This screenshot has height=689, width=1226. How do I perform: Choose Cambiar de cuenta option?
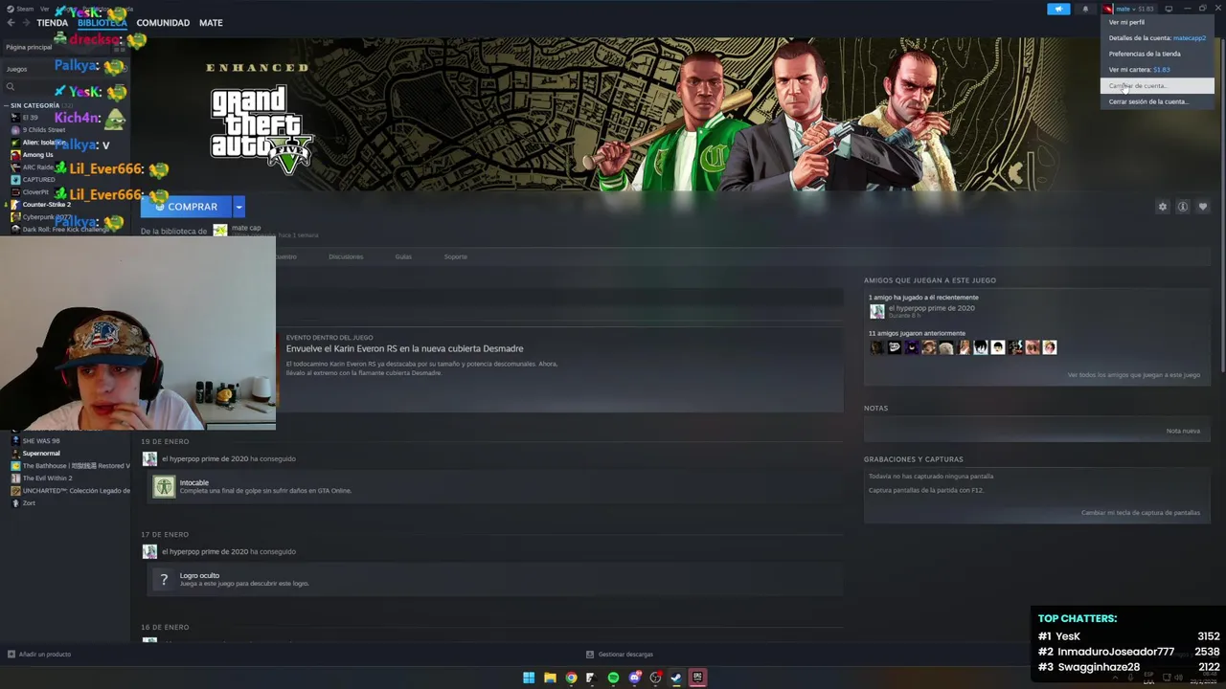1157,86
